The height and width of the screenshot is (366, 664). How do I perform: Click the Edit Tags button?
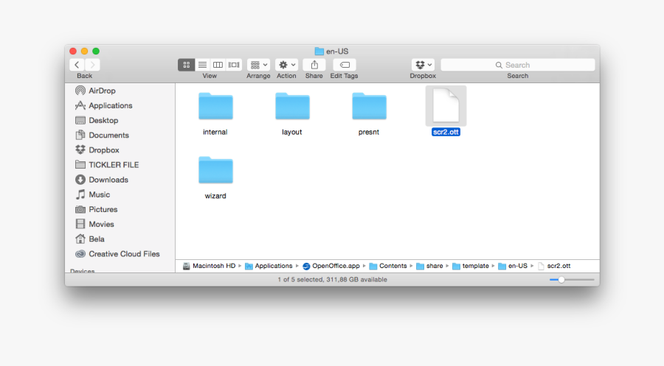coord(345,65)
